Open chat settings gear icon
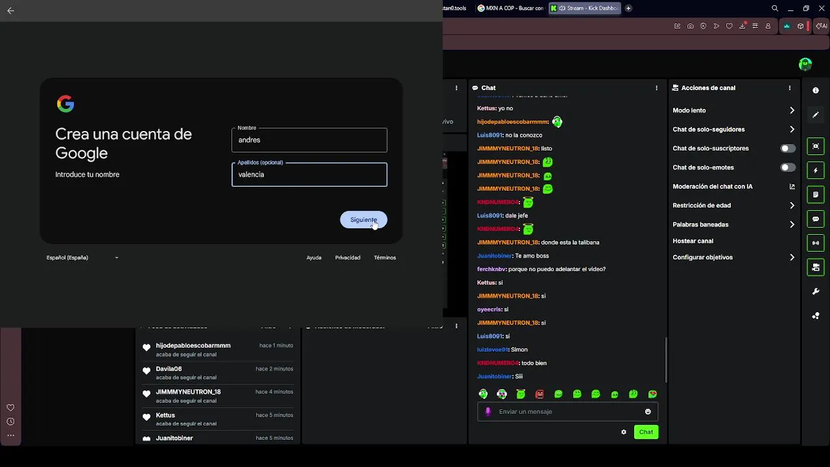 click(x=624, y=432)
